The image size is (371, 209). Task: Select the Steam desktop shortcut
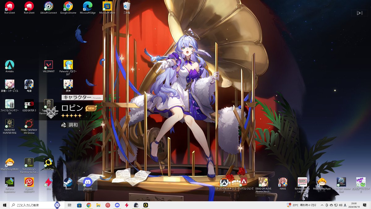(x=68, y=184)
